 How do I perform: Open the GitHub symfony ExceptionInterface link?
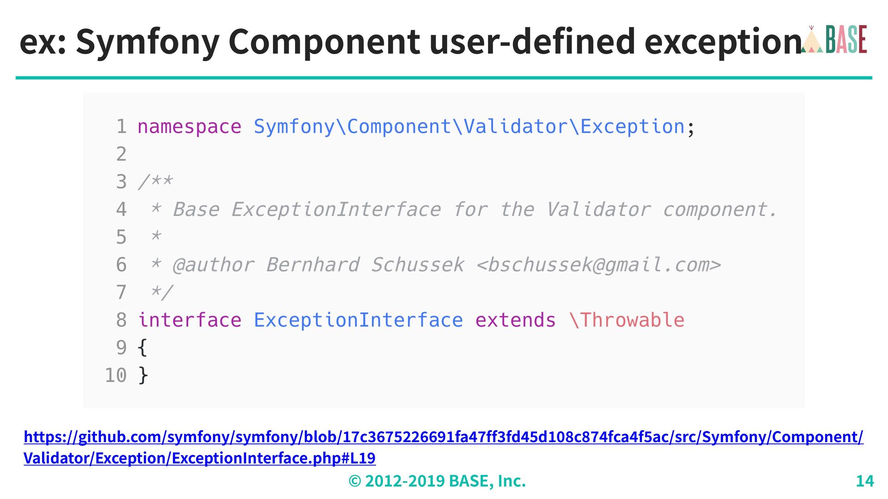[x=443, y=447]
